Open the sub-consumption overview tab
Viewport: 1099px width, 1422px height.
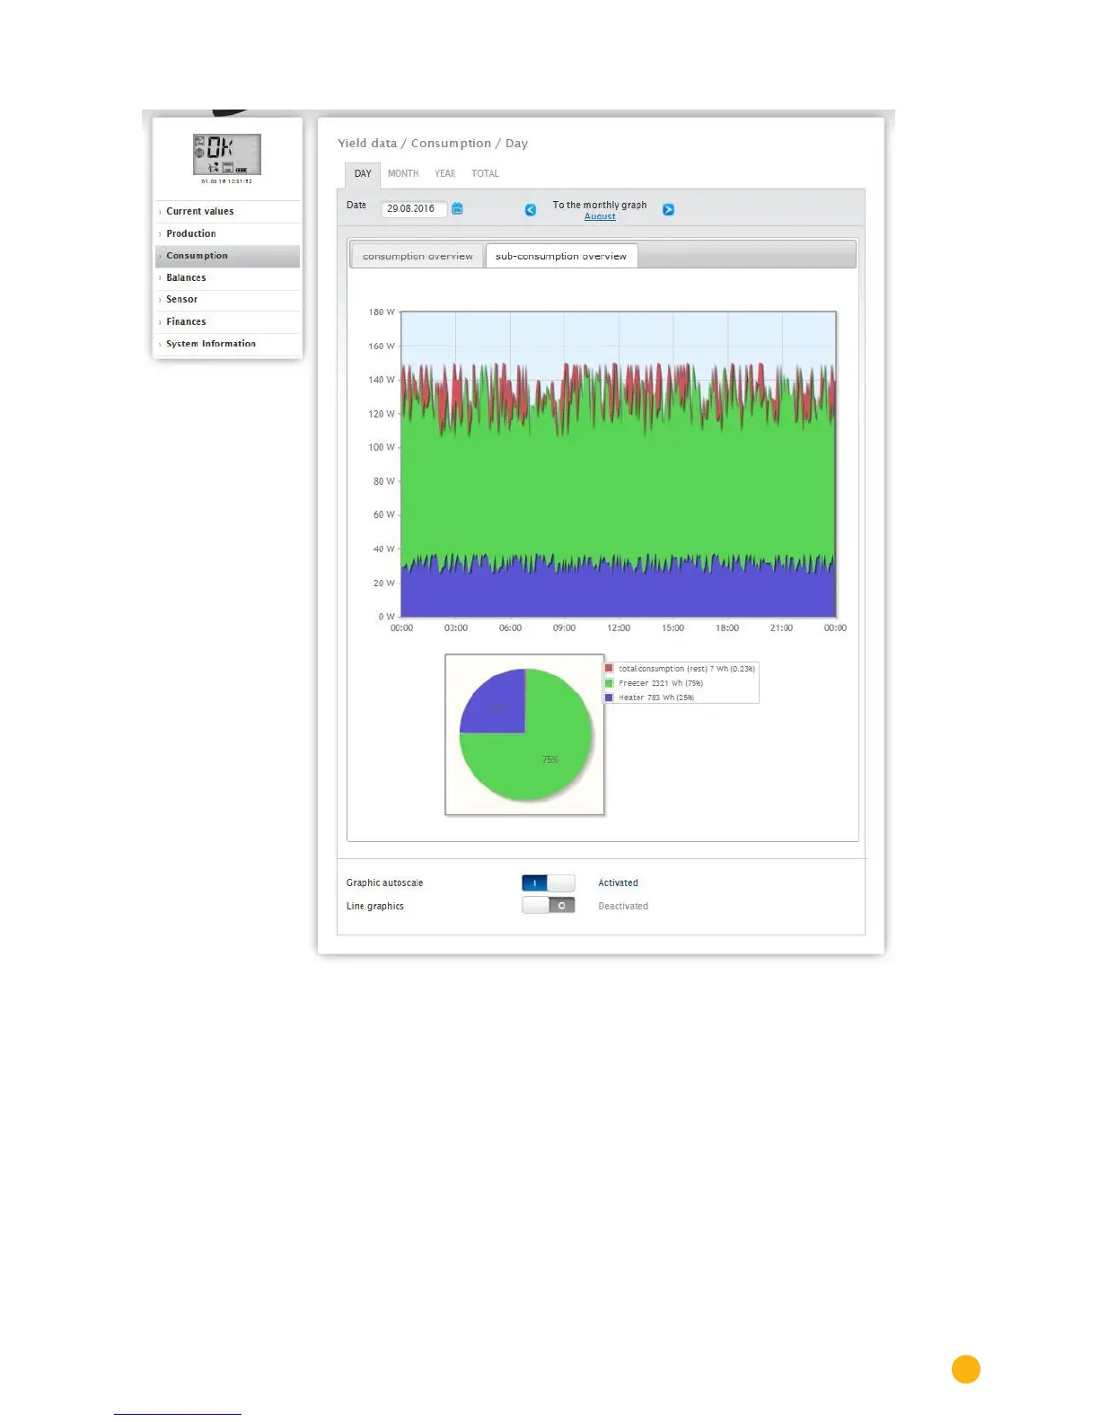click(561, 256)
